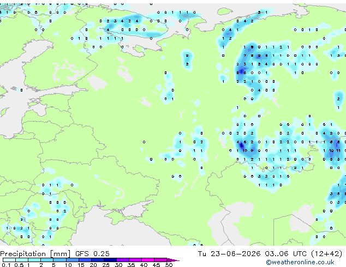The image size is (346, 267).
Task: Click the legend label '35'
Action: pos(131,265)
